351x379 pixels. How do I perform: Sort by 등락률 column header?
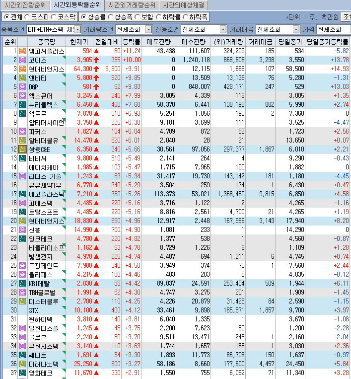(x=132, y=42)
